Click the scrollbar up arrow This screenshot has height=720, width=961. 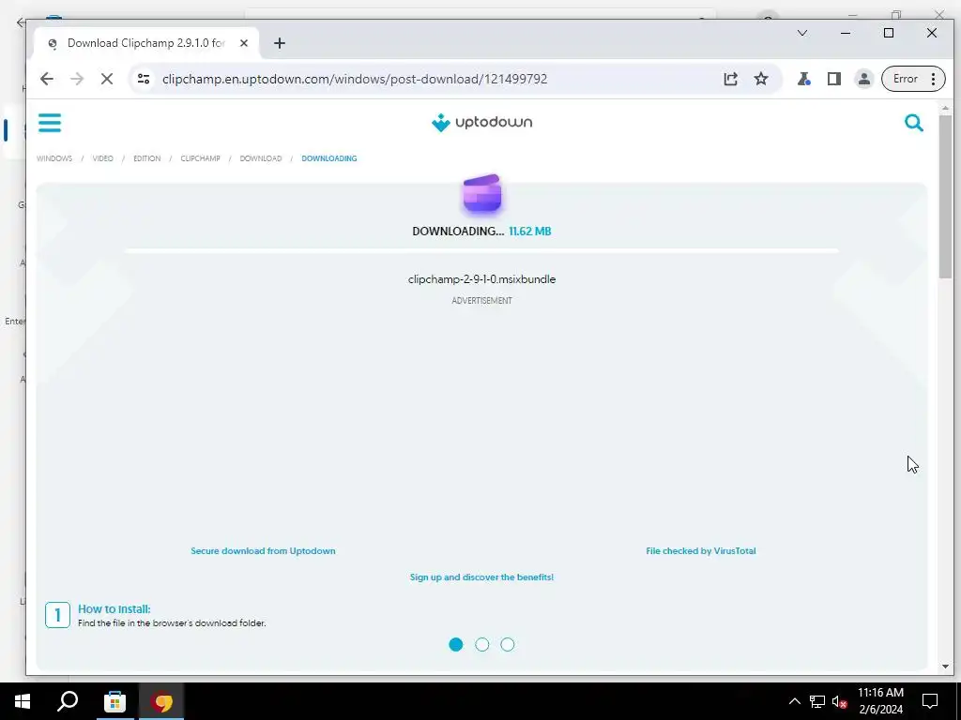pos(945,108)
